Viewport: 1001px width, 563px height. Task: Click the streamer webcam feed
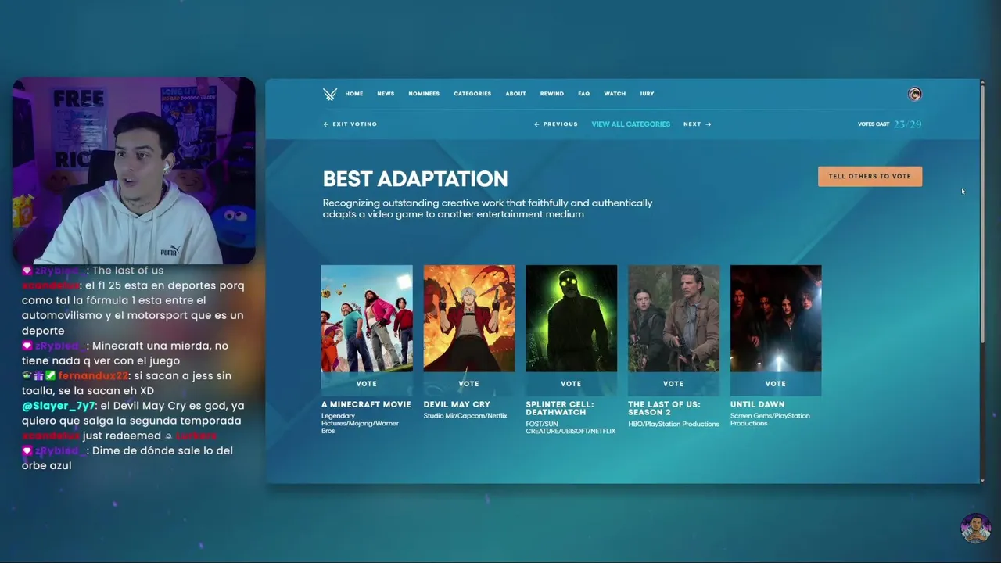pos(134,171)
